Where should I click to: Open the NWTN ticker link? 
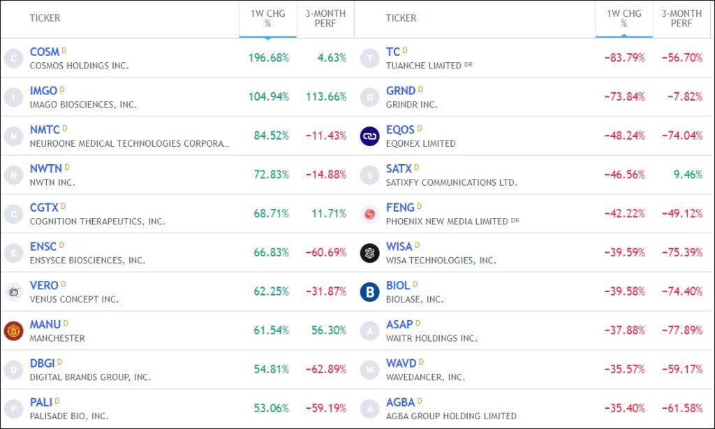[45, 169]
